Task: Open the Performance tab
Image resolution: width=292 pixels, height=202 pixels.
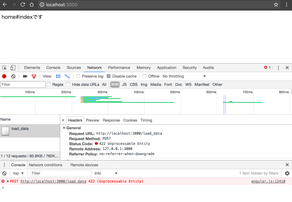Action: tap(119, 68)
